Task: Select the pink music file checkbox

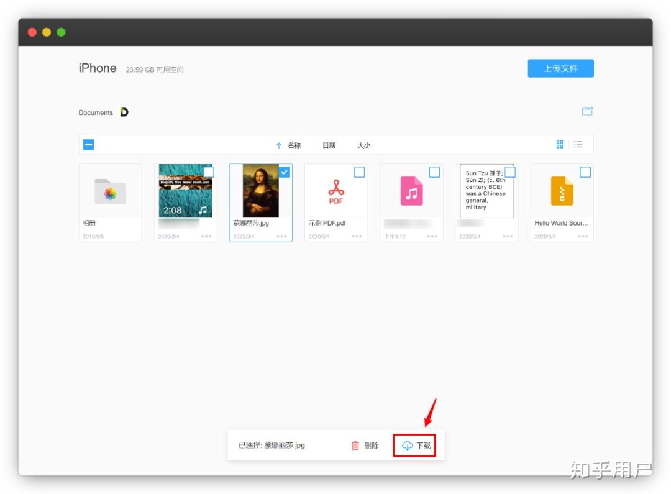Action: coord(434,172)
